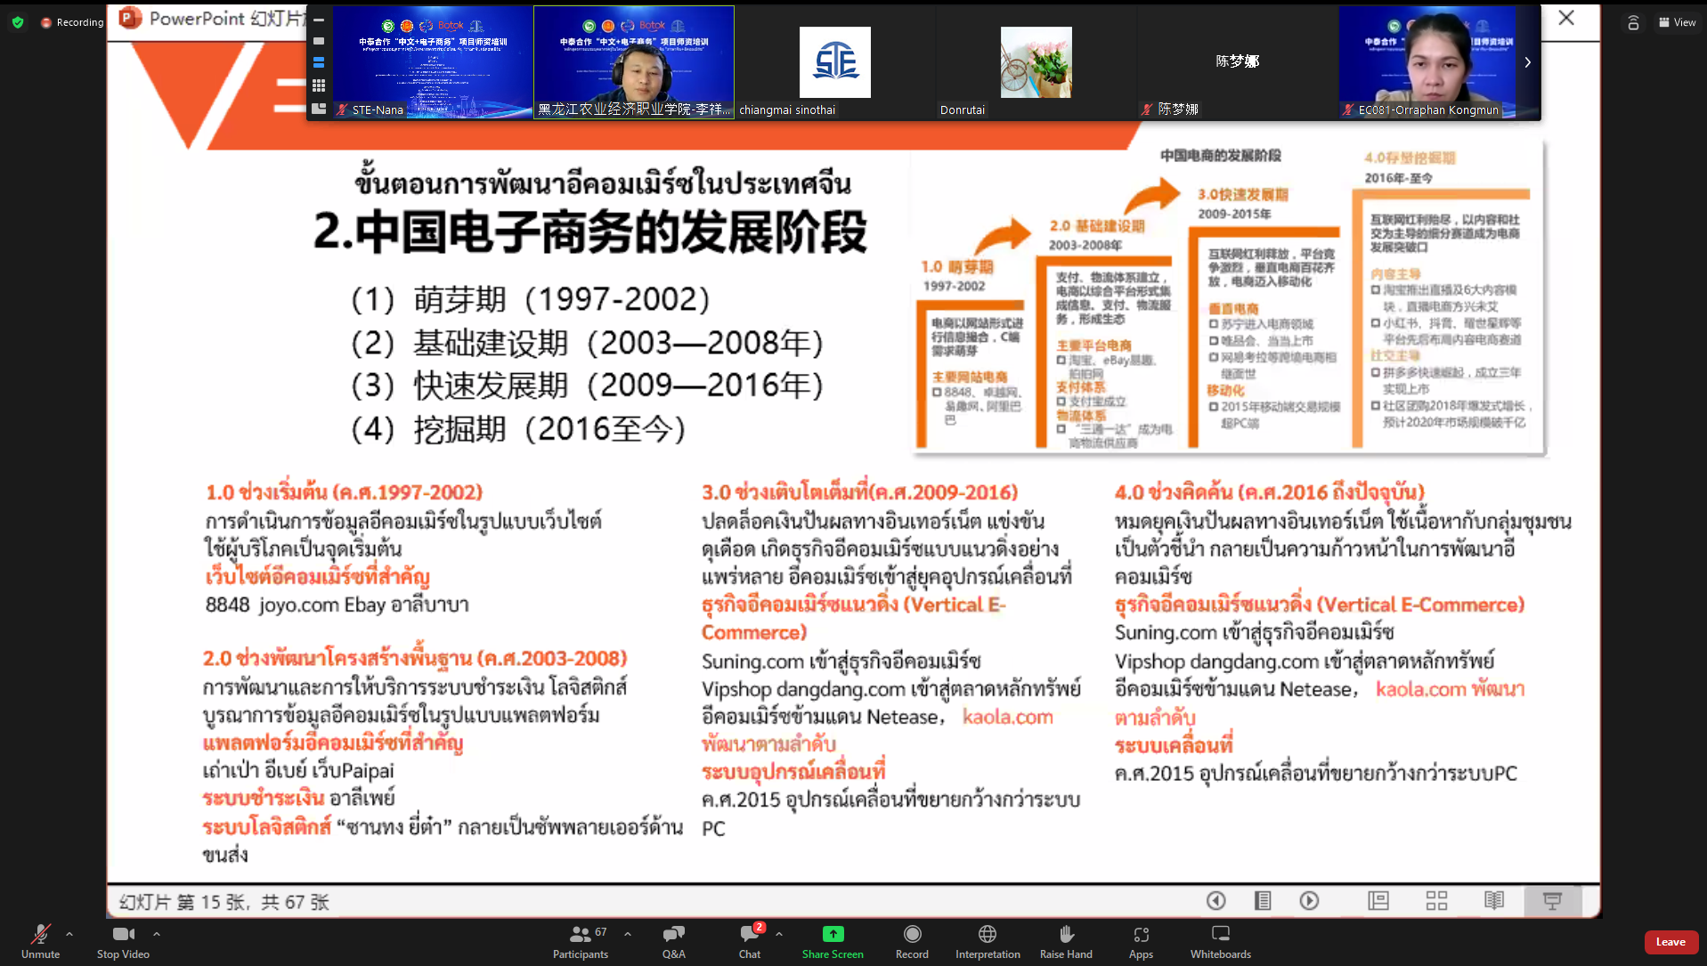Click the Recording indicator
Viewport: 1707px width, 966px height.
pos(72,22)
